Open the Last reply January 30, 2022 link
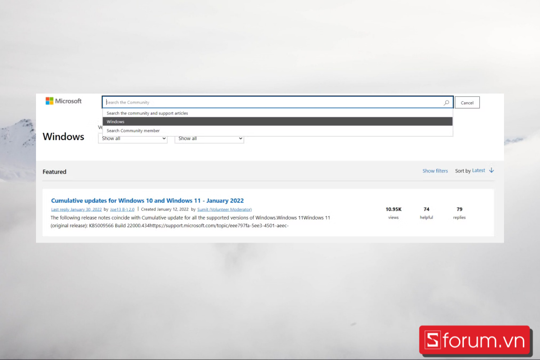Screen dimensions: 540x360 point(76,209)
